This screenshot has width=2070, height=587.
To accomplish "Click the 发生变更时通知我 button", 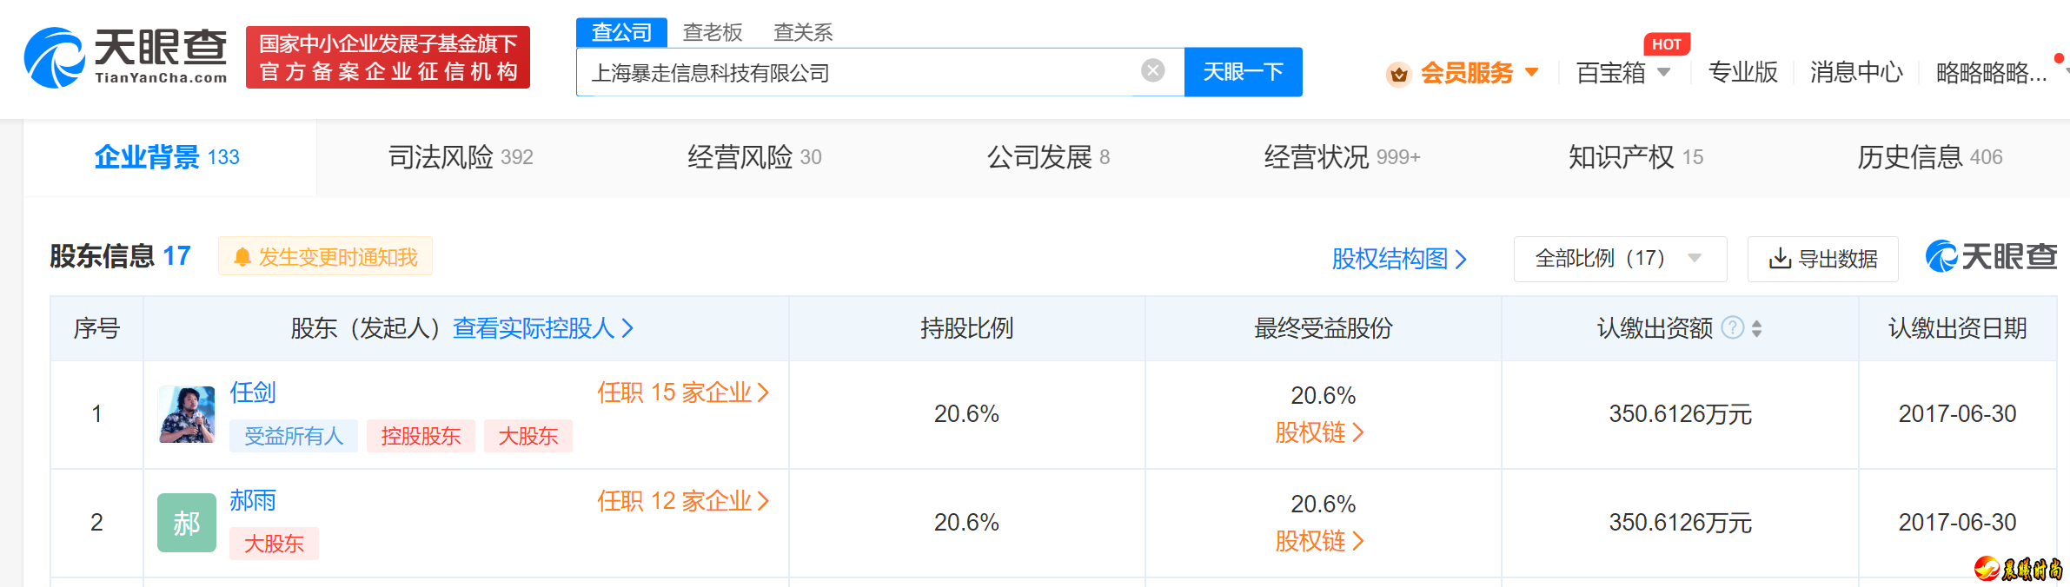I will pos(325,257).
